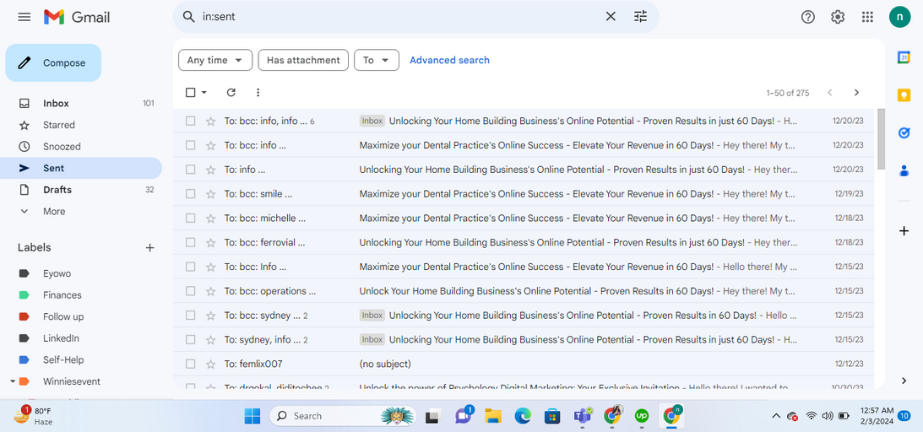Open Google Tasks in the side panel
Image resolution: width=923 pixels, height=432 pixels.
(x=904, y=133)
